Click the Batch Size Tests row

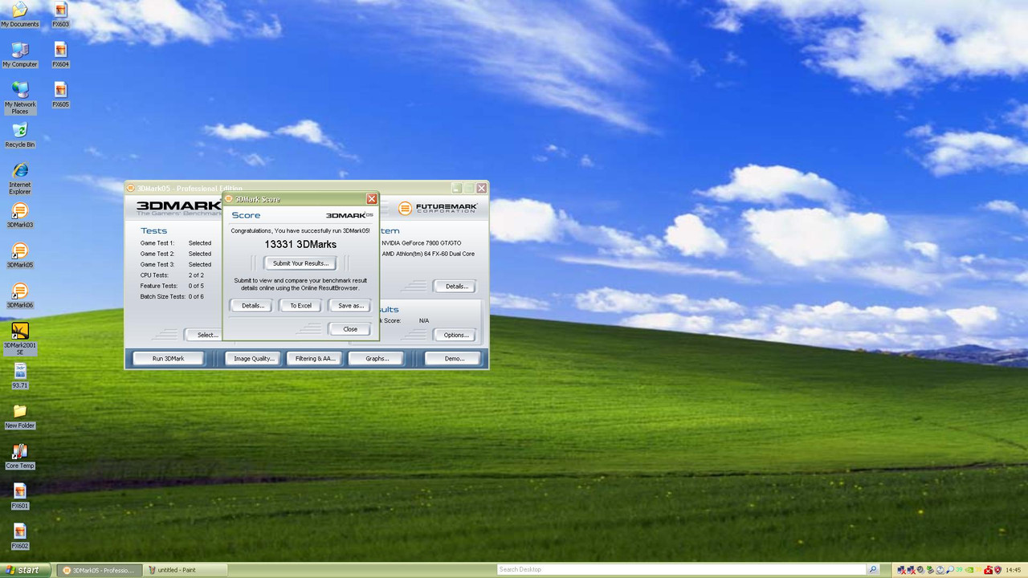[x=173, y=296]
